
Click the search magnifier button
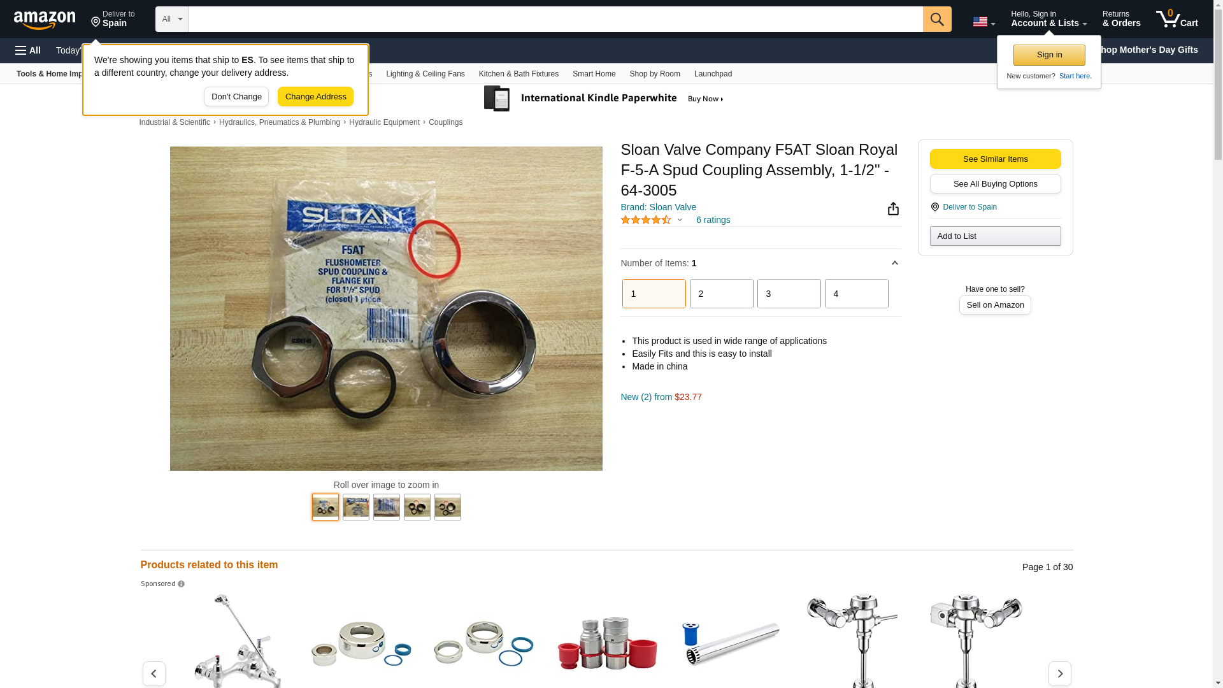pyautogui.click(x=936, y=19)
